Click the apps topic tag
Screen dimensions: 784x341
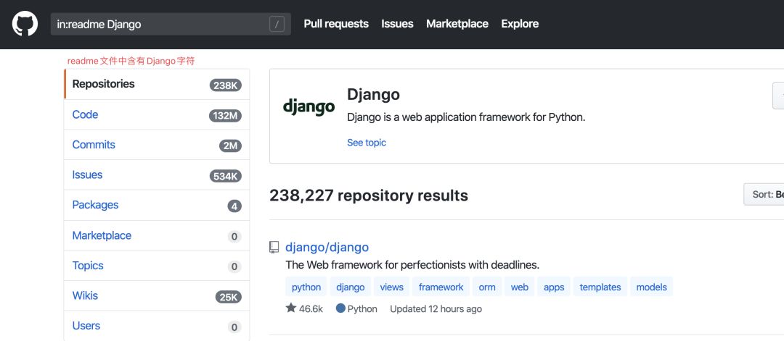(554, 287)
